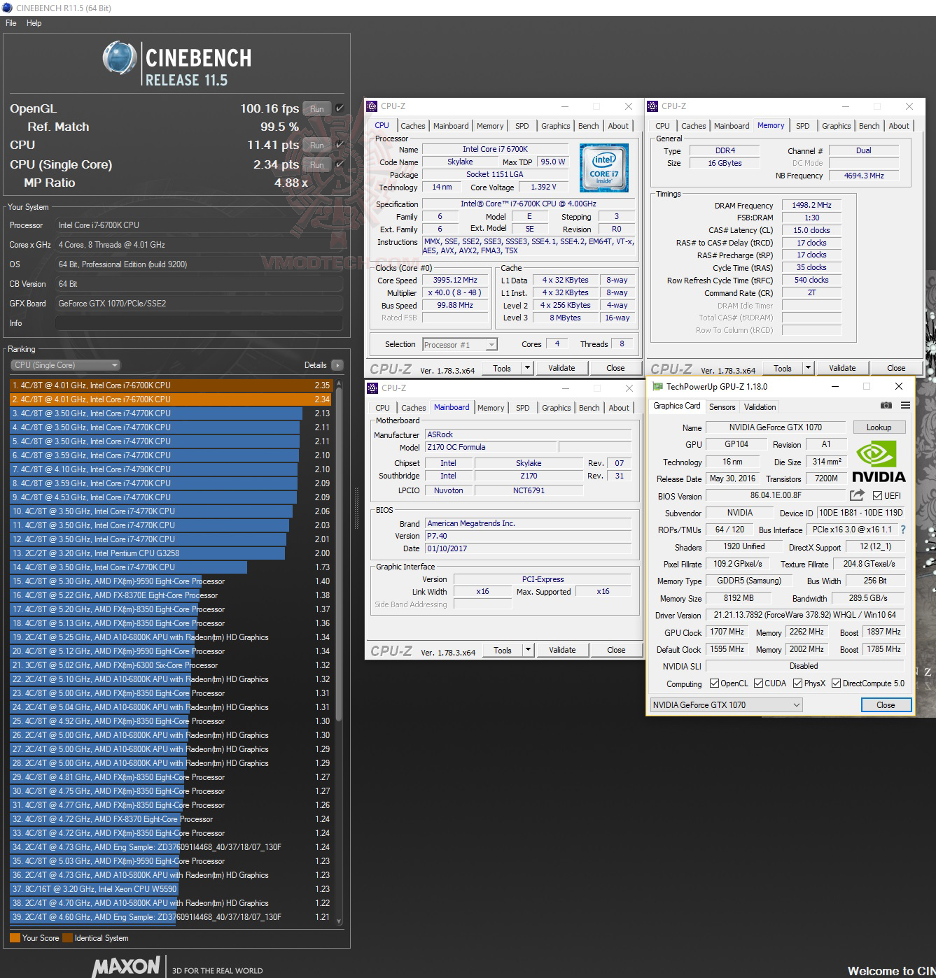
Task: Click the Identical System brown legend swatch
Action: tap(67, 938)
